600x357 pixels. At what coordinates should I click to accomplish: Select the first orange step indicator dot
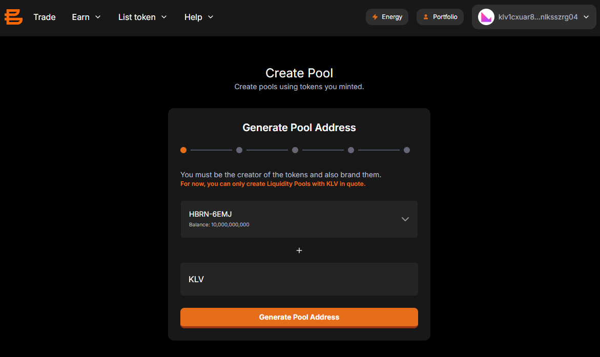pos(183,150)
